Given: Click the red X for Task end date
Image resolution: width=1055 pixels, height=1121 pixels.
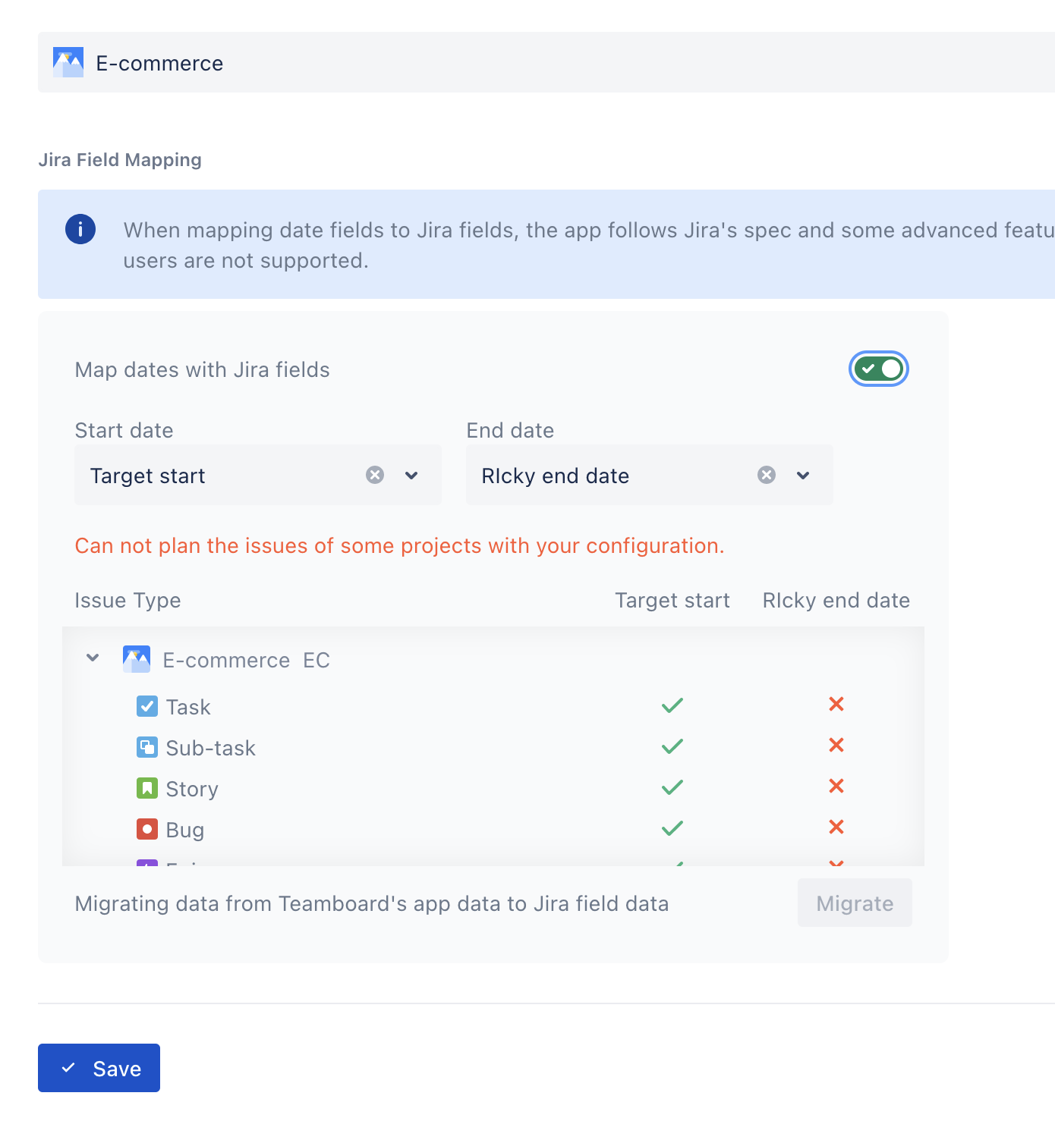Looking at the screenshot, I should [836, 705].
